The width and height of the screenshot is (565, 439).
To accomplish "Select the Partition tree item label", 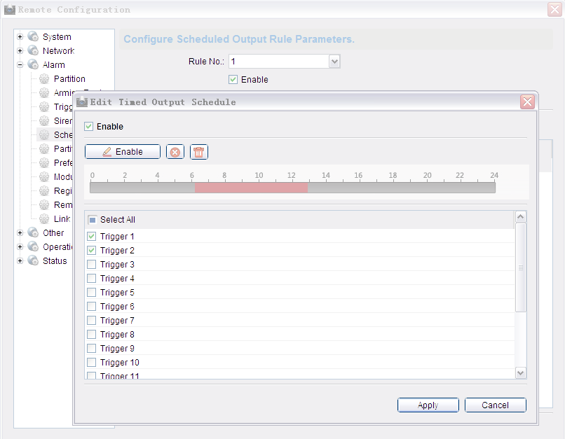I will 69,79.
